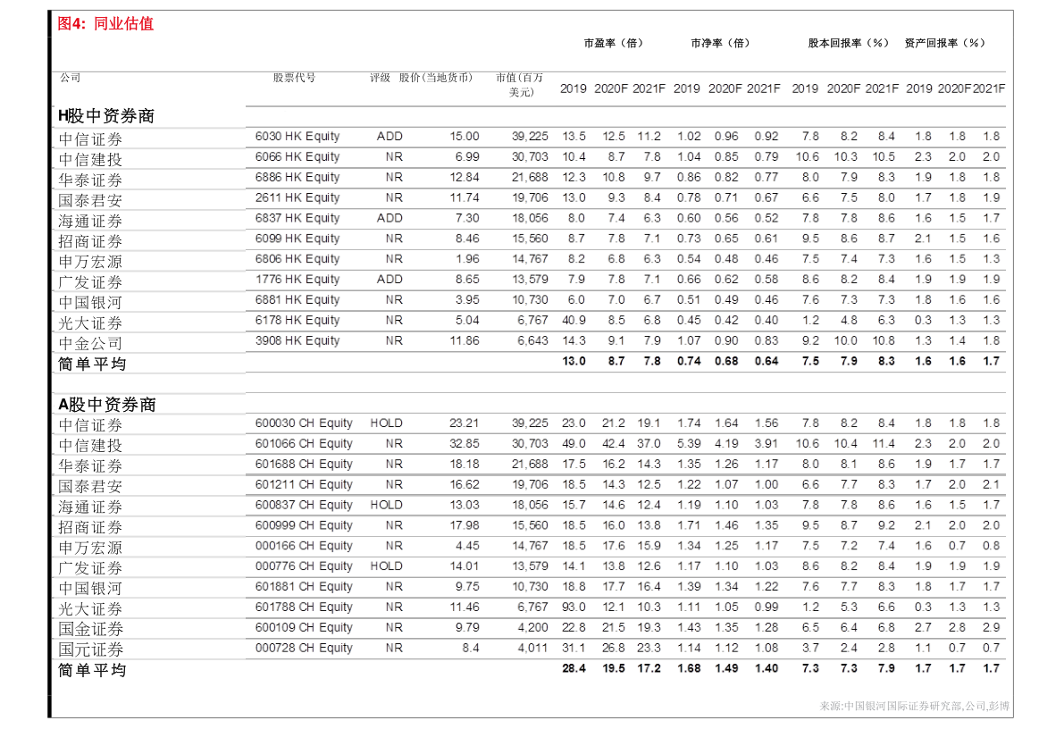The width and height of the screenshot is (1064, 729).
Task: Click the title '图4: 同业估值'
Action: coord(105,24)
